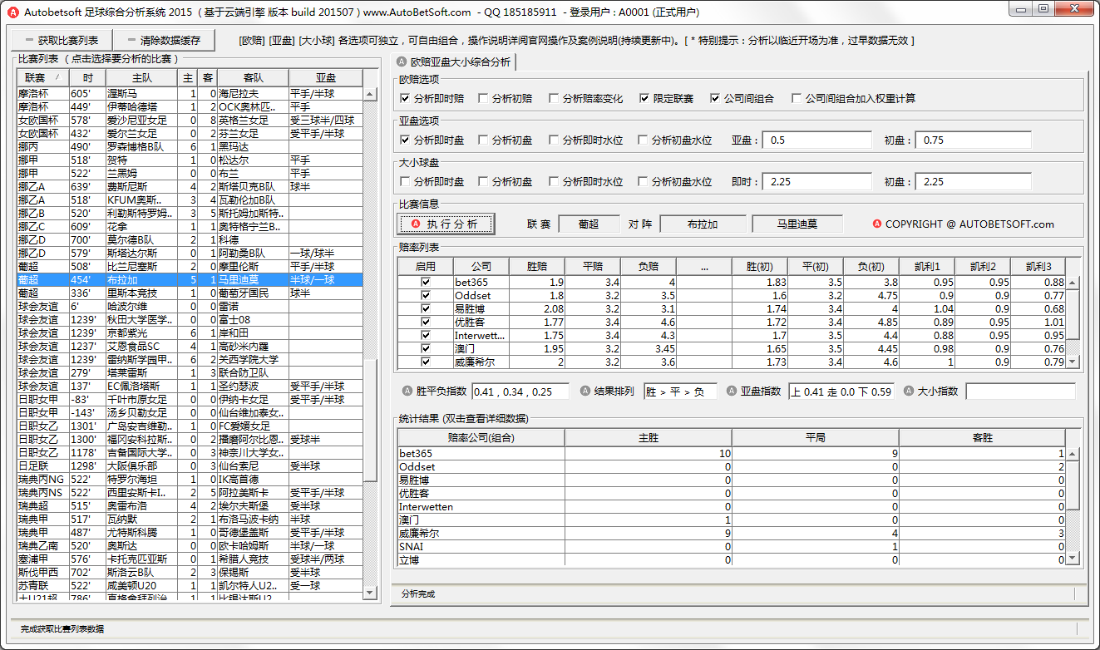Click the gray icon beside 胜平负指数
The width and height of the screenshot is (1100, 650).
pos(407,391)
